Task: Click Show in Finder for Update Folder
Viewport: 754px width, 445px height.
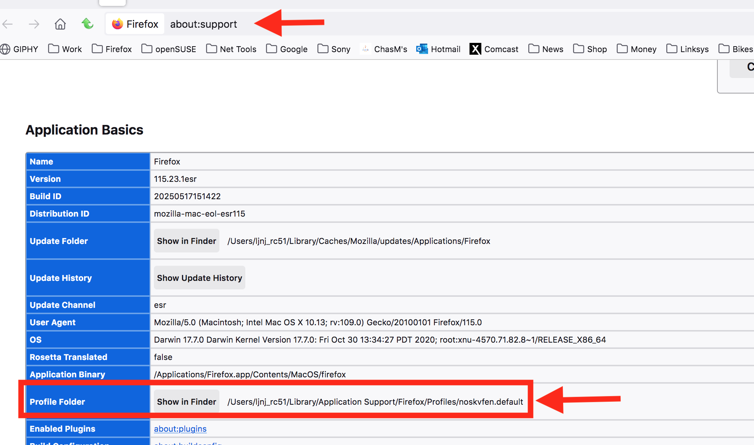Action: click(186, 241)
